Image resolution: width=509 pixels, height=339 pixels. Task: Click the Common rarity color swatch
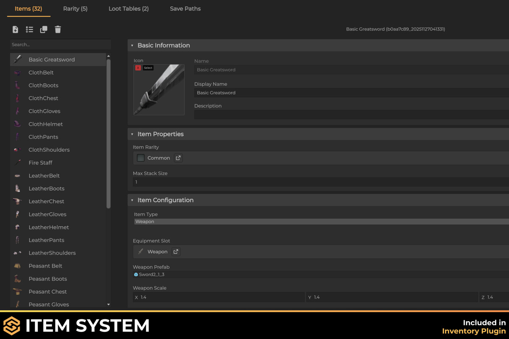coord(140,158)
